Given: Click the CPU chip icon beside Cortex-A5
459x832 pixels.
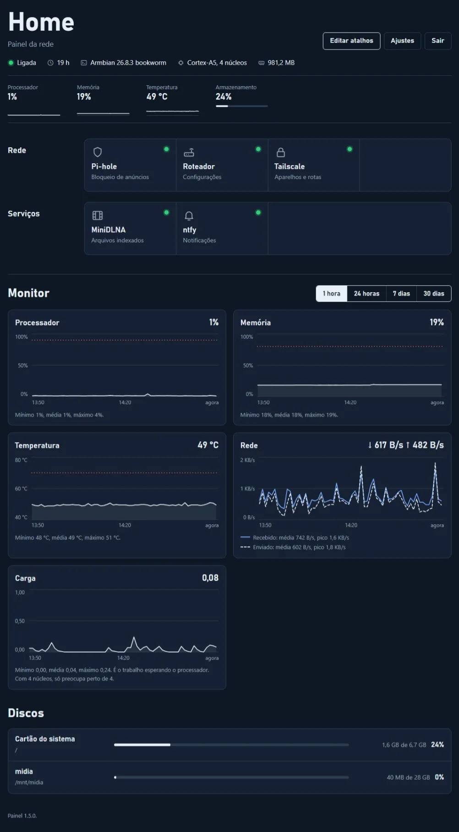Looking at the screenshot, I should [181, 63].
